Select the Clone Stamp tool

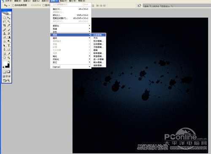pos(5,34)
